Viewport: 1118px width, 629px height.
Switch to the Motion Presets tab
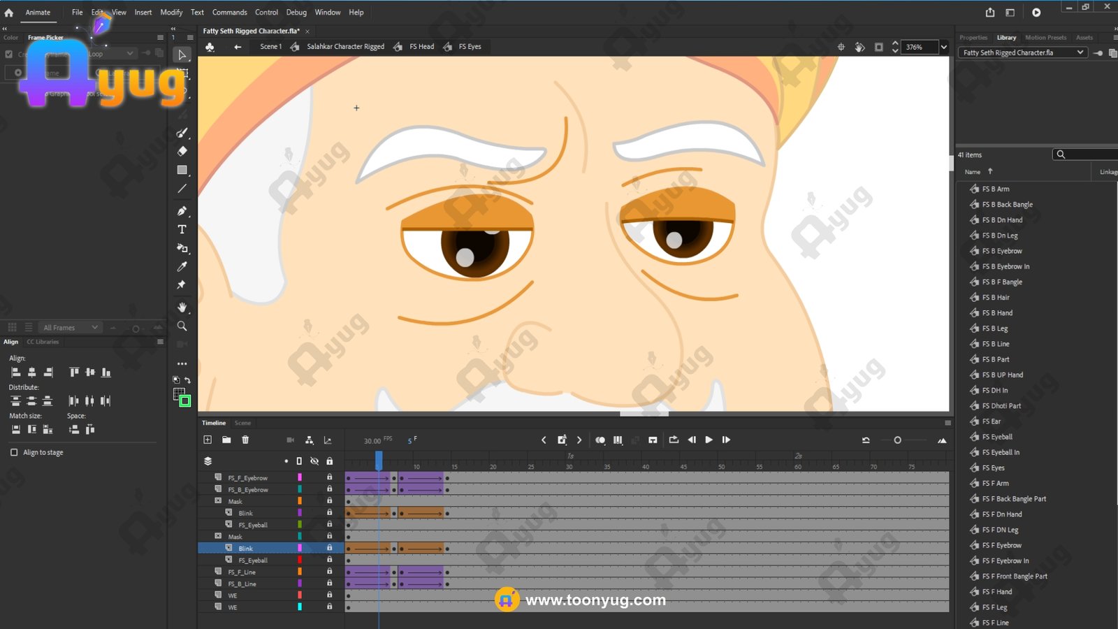pyautogui.click(x=1046, y=38)
